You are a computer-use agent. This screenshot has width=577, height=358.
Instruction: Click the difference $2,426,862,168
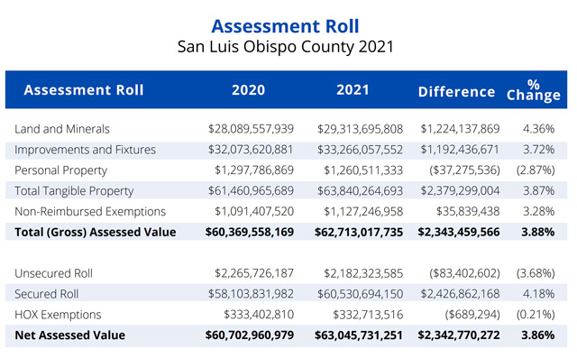[x=461, y=294]
